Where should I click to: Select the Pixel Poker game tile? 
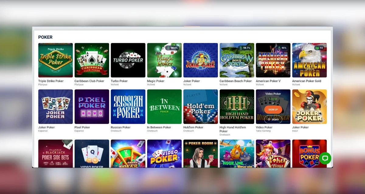[92, 107]
